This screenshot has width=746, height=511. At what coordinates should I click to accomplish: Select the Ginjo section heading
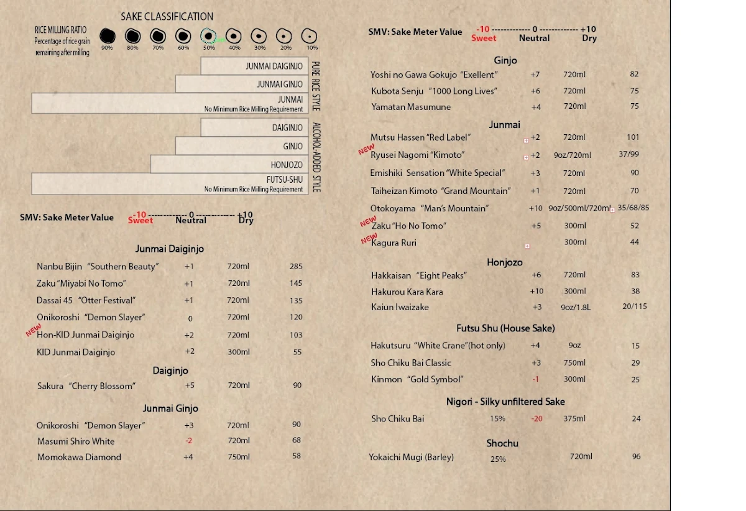coord(505,60)
